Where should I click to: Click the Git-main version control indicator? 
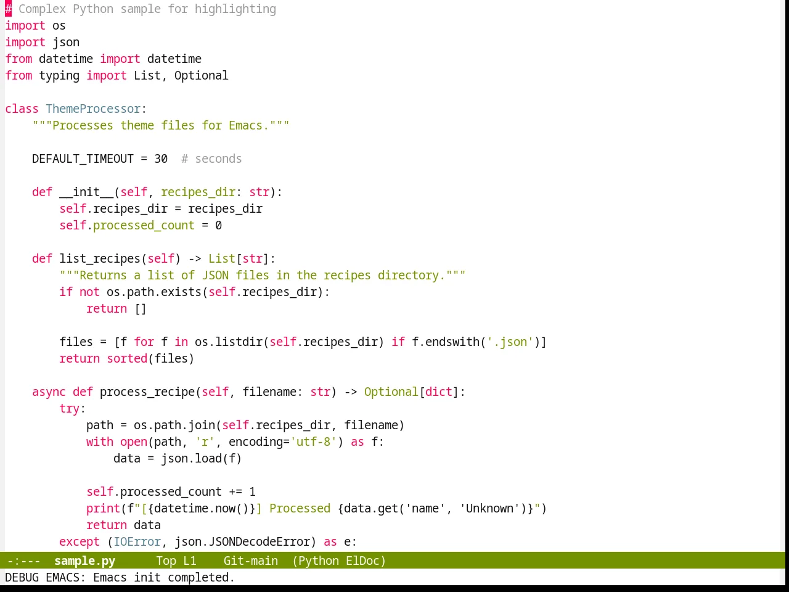[x=250, y=561]
